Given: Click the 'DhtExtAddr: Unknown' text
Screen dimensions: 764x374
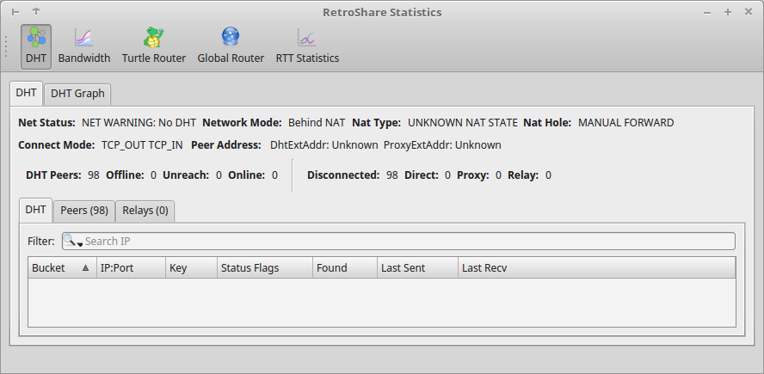Looking at the screenshot, I should (x=324, y=145).
